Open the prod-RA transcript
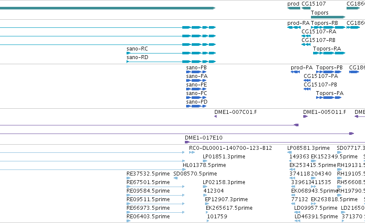 (x=294, y=27)
